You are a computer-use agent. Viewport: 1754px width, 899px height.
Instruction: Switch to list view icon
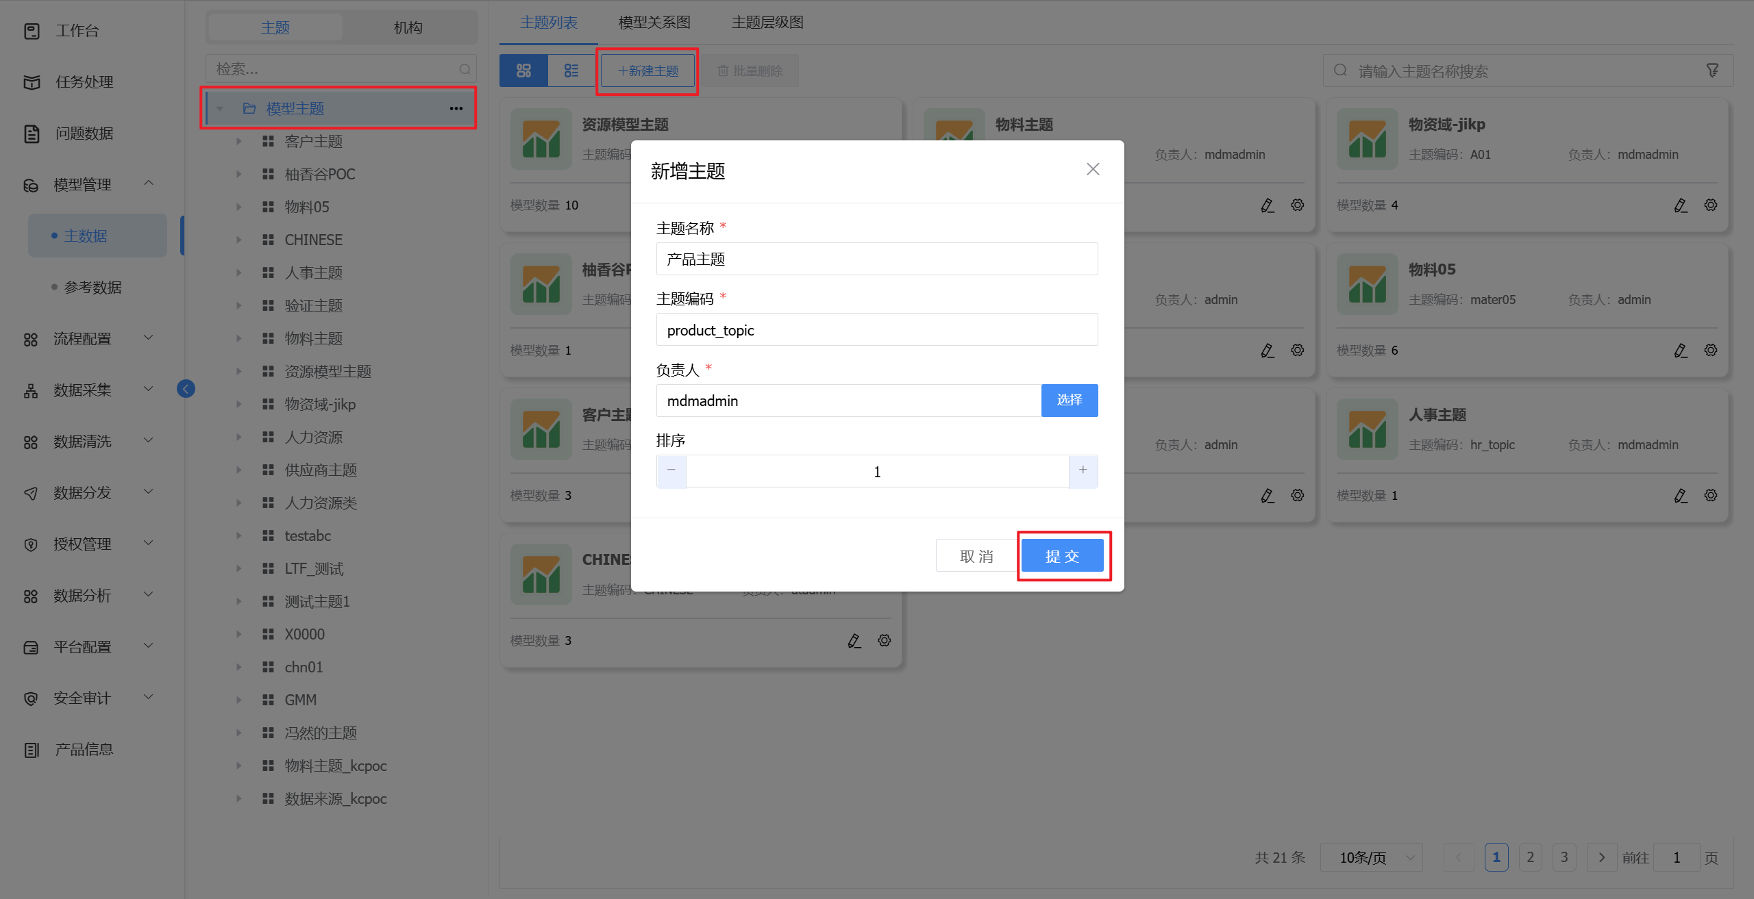(x=571, y=71)
